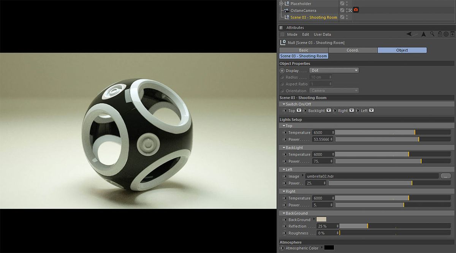This screenshot has width=456, height=253.
Task: Click the BackGround color swatch
Action: (x=320, y=220)
